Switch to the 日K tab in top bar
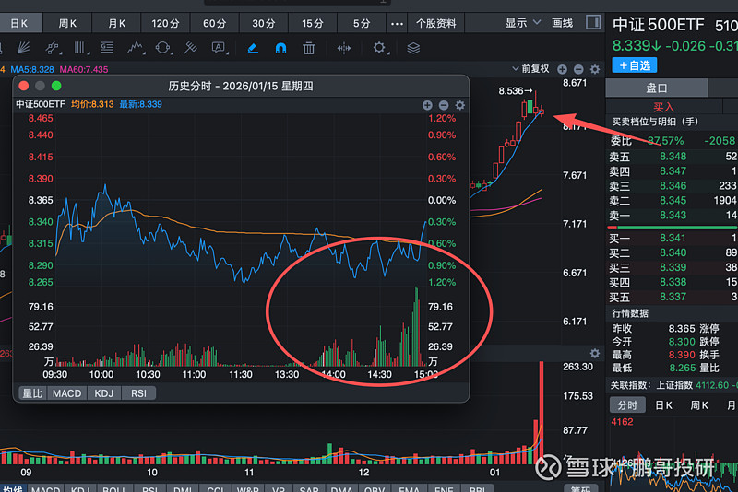This screenshot has height=492, width=738. point(19,23)
